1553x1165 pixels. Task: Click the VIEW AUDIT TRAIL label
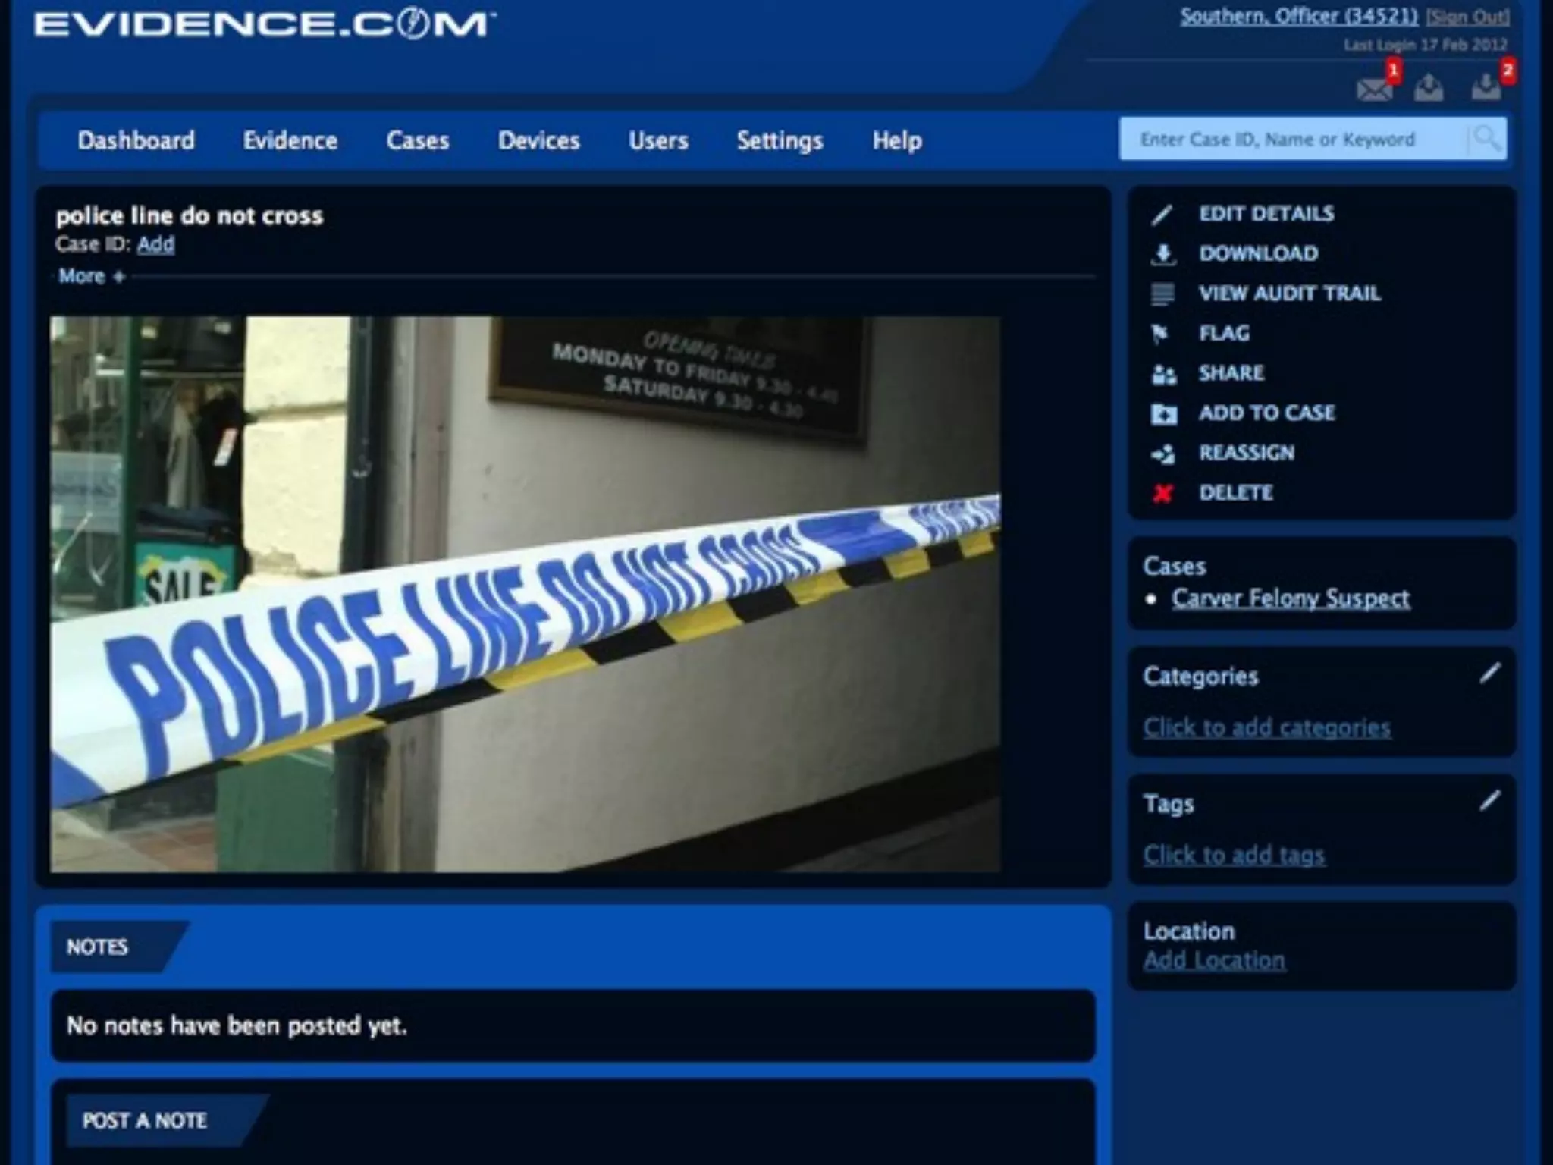[x=1290, y=294]
